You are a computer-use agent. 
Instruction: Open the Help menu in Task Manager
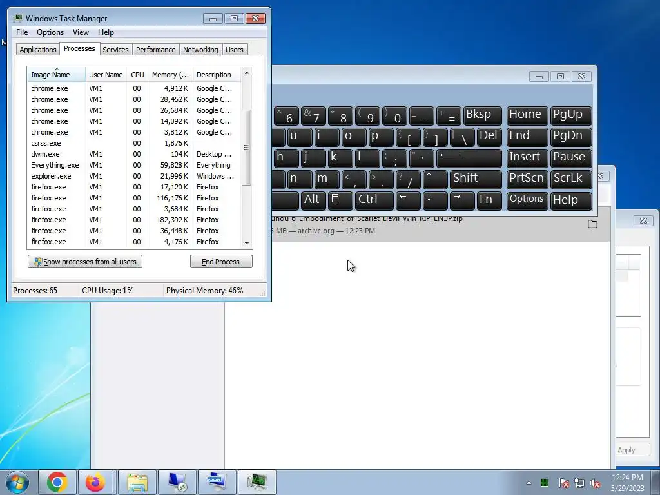(106, 32)
